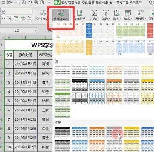Viewport: 154px width, 152px height.
Task: Click the select-all corner of the sheet
Action: click(x=2, y=37)
